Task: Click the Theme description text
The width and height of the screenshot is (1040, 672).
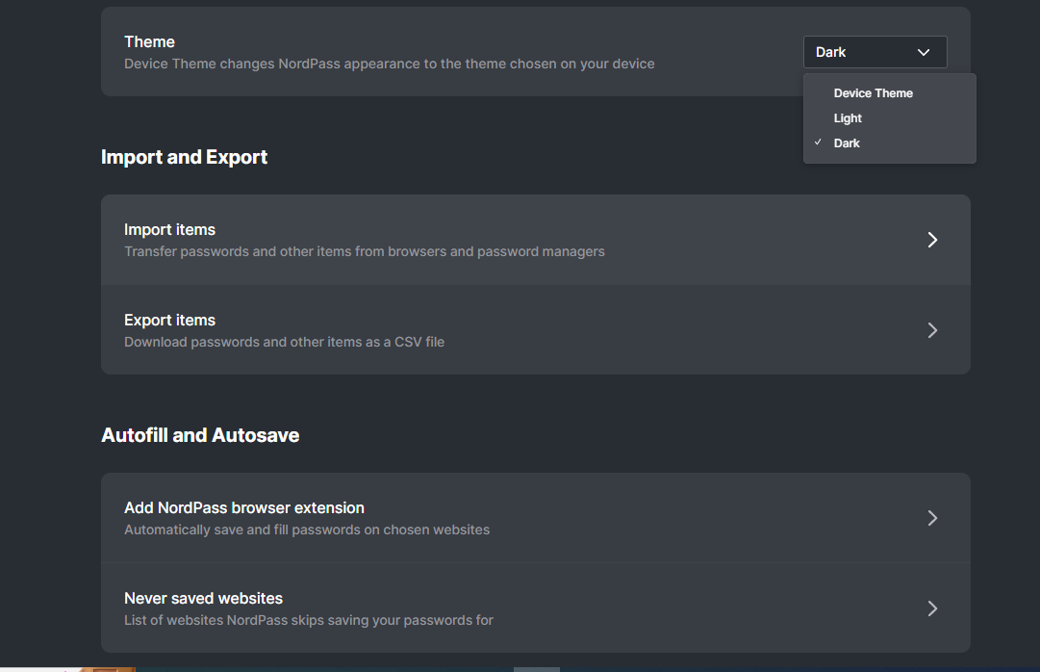Action: click(390, 64)
